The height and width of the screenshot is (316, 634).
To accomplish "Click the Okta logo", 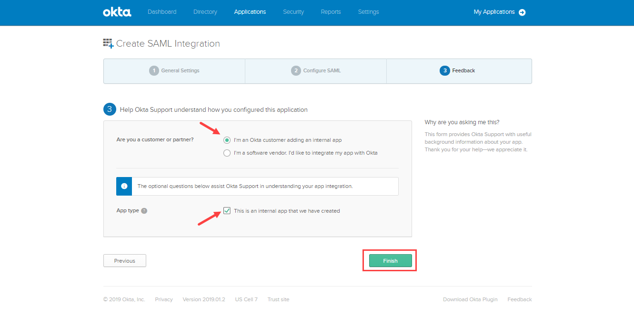I will click(117, 12).
